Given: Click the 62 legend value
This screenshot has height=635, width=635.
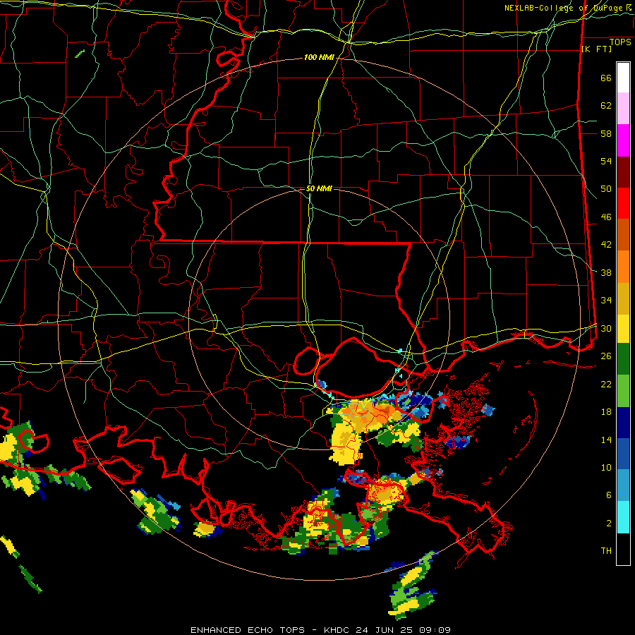Looking at the screenshot, I should (x=606, y=106).
